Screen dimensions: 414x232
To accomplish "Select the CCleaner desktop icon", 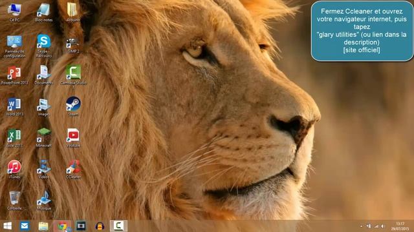I will [x=73, y=169].
